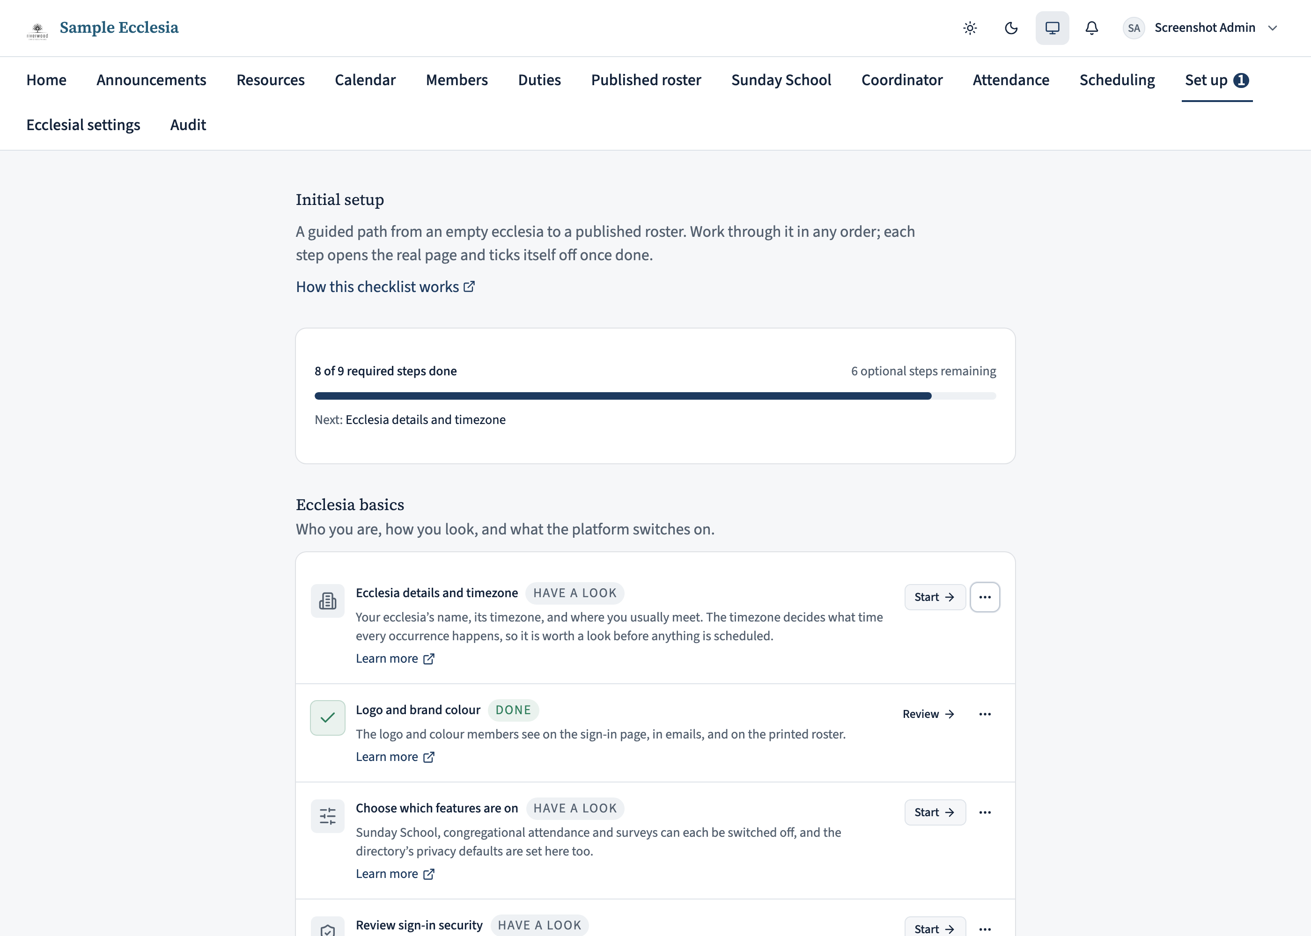Screen dimensions: 1311x936
Task: Open Ecclesial settings tab
Action: click(83, 124)
